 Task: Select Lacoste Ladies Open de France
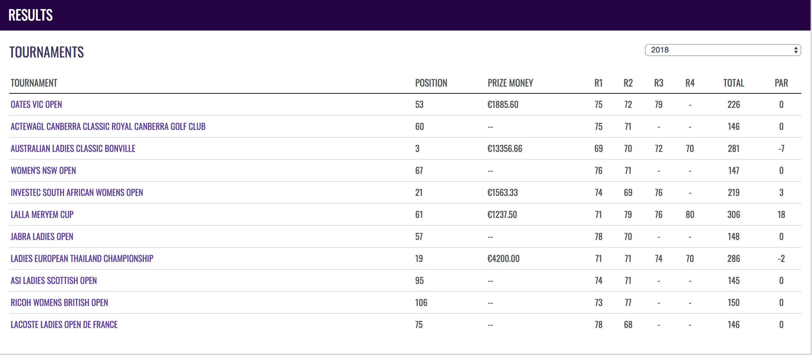tap(64, 325)
